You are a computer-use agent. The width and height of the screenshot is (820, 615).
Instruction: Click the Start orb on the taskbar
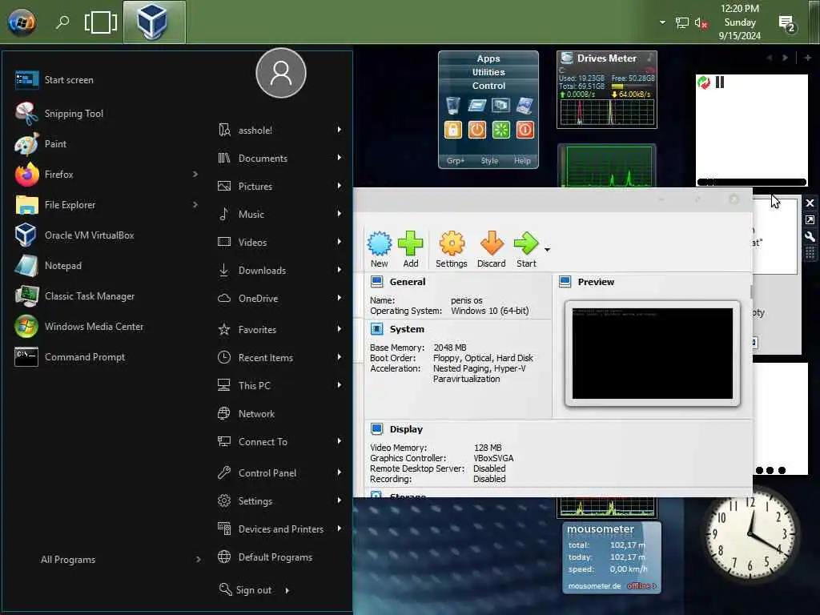[x=22, y=22]
